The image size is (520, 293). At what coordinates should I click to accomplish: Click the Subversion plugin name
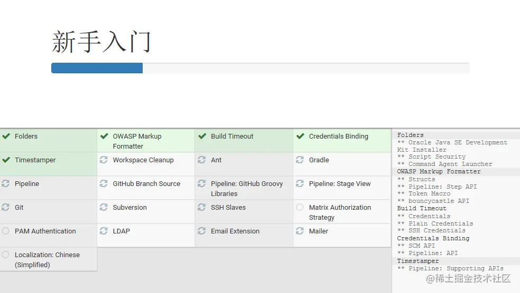[129, 207]
